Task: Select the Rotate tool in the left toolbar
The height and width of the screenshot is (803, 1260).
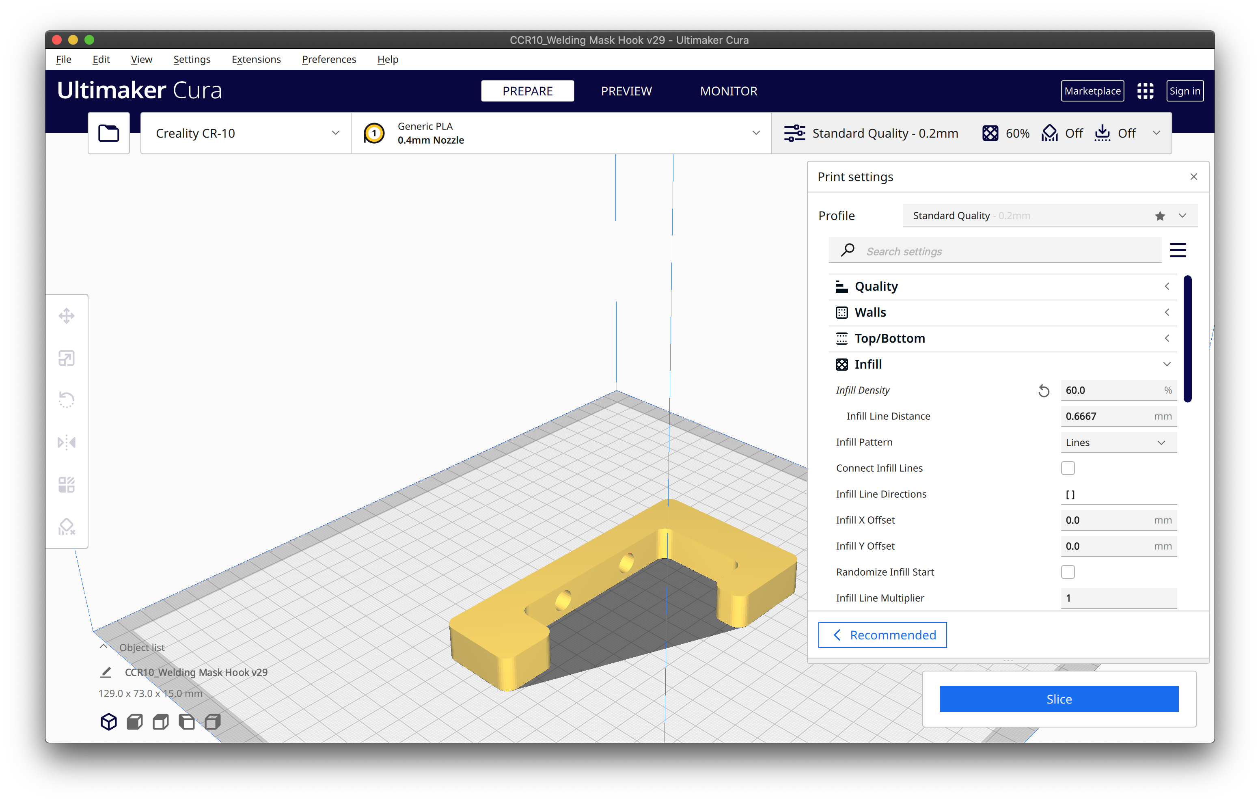Action: pos(67,400)
